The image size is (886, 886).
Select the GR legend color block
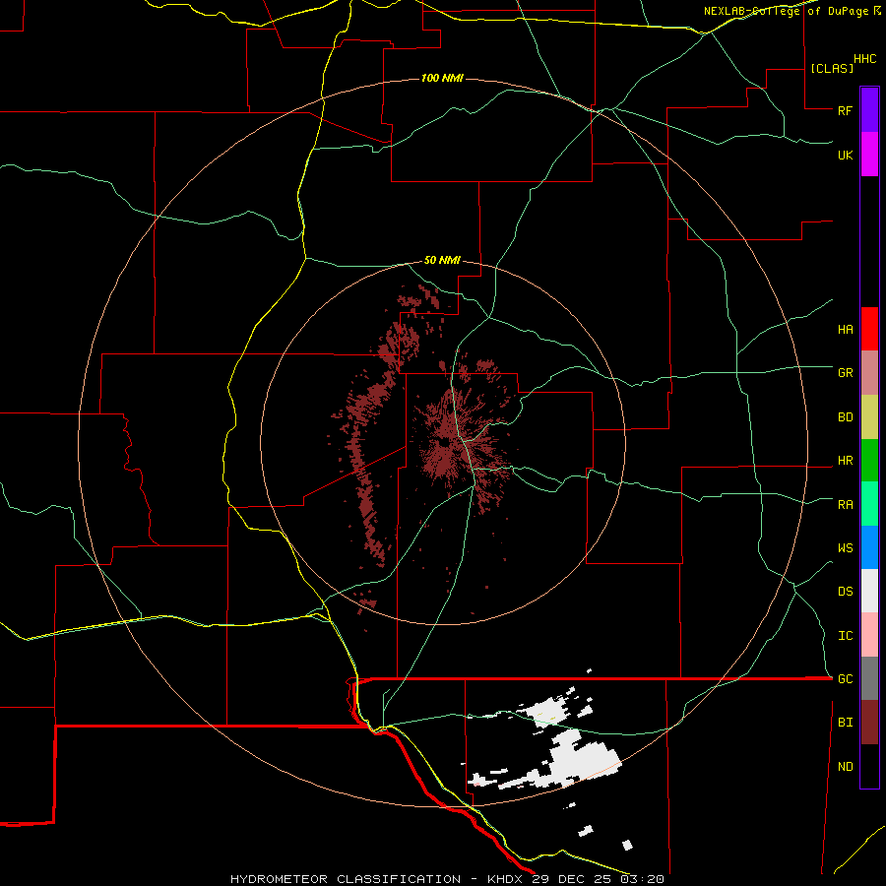tap(869, 373)
